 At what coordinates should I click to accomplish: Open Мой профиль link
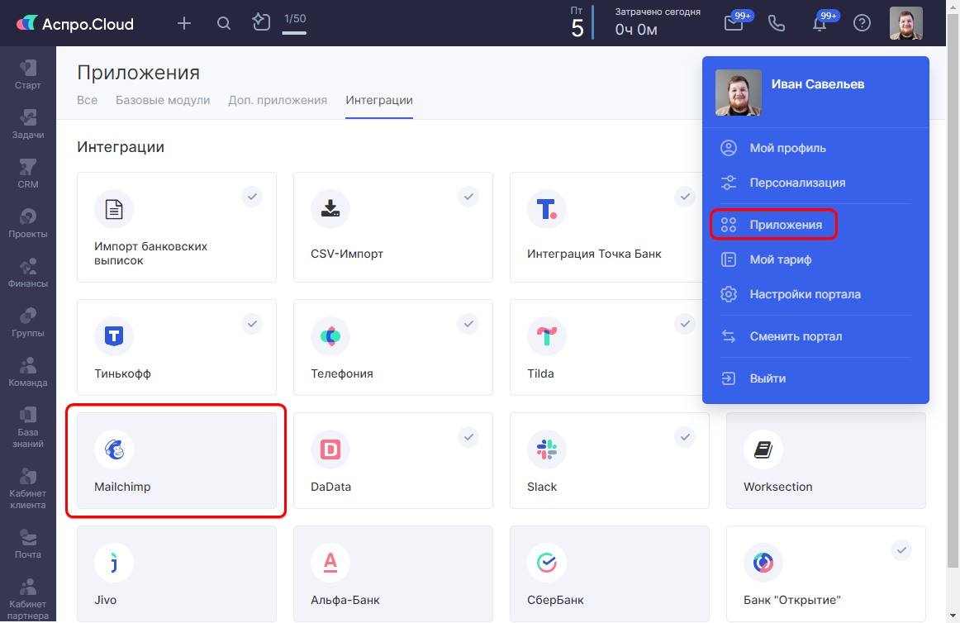click(787, 148)
